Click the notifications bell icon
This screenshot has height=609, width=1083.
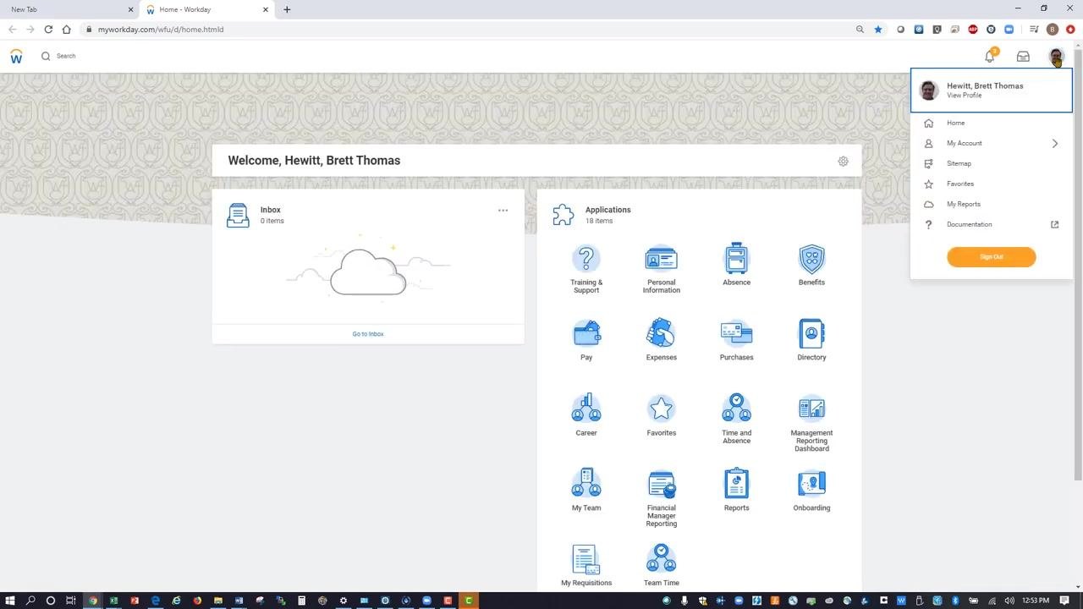pyautogui.click(x=989, y=56)
